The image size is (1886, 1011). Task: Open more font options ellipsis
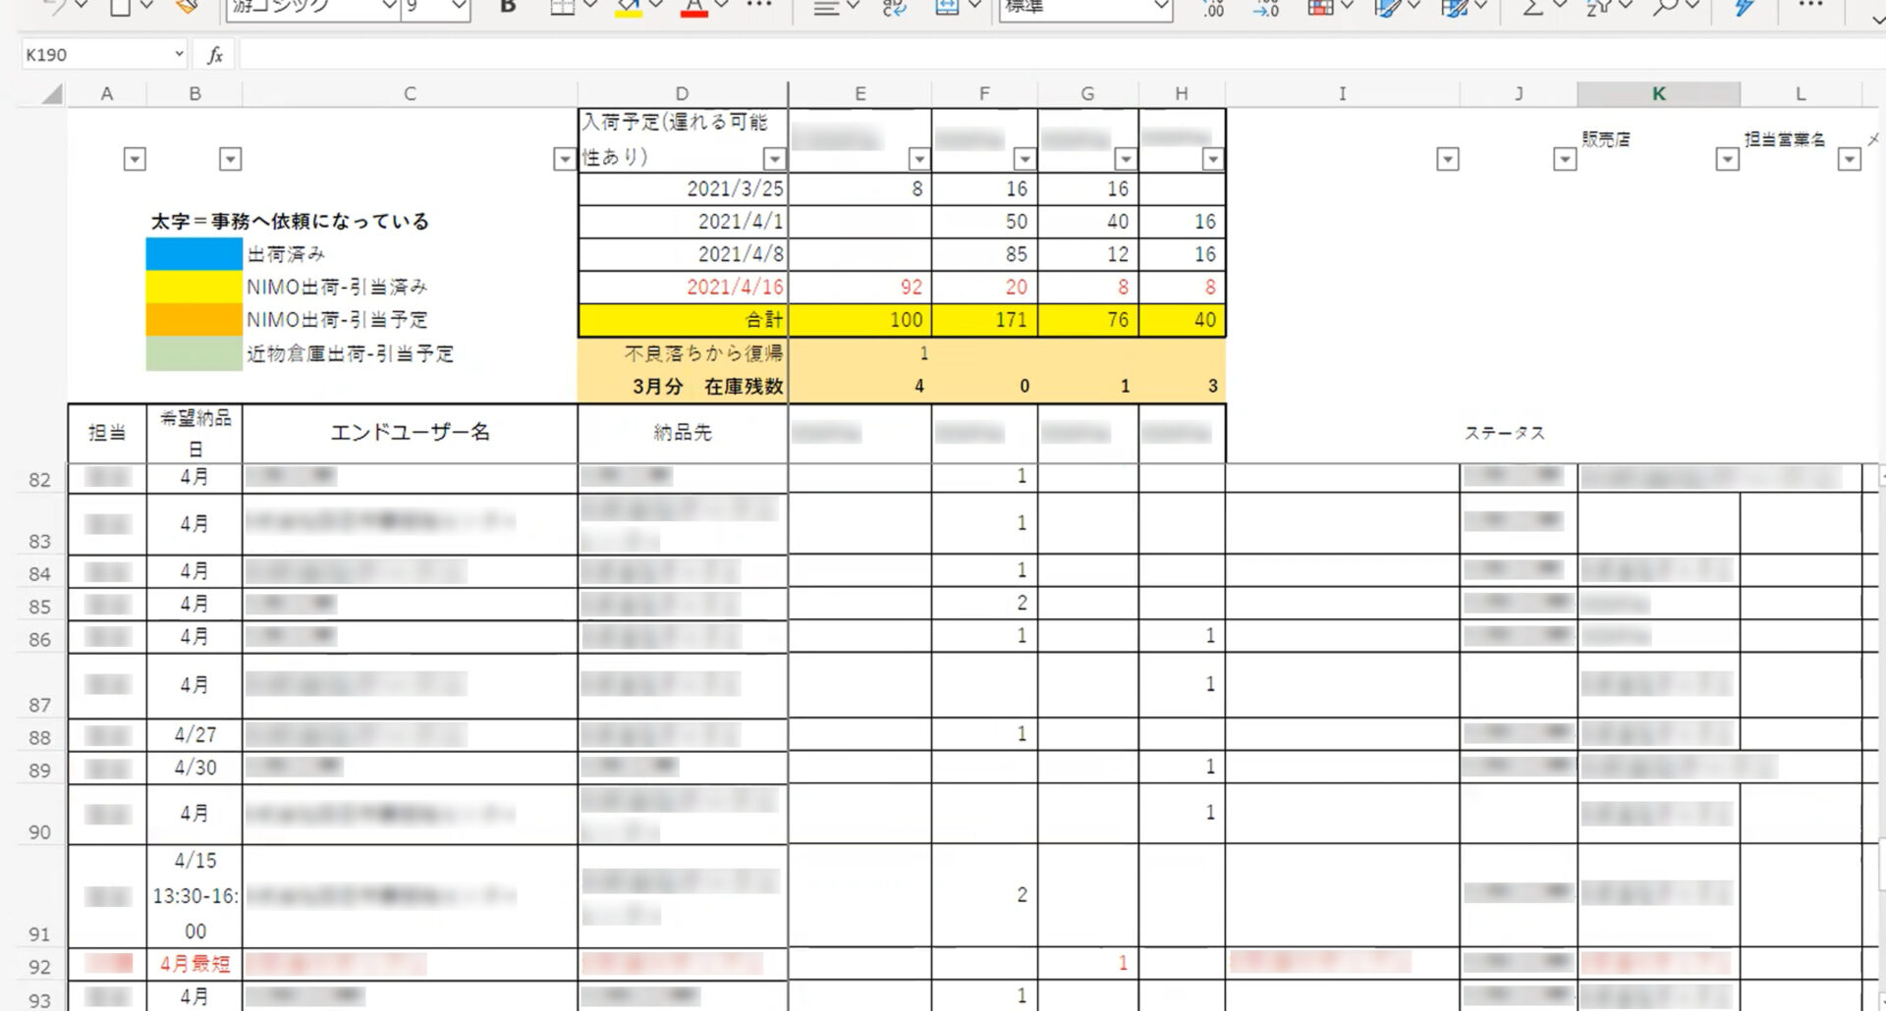(x=759, y=6)
